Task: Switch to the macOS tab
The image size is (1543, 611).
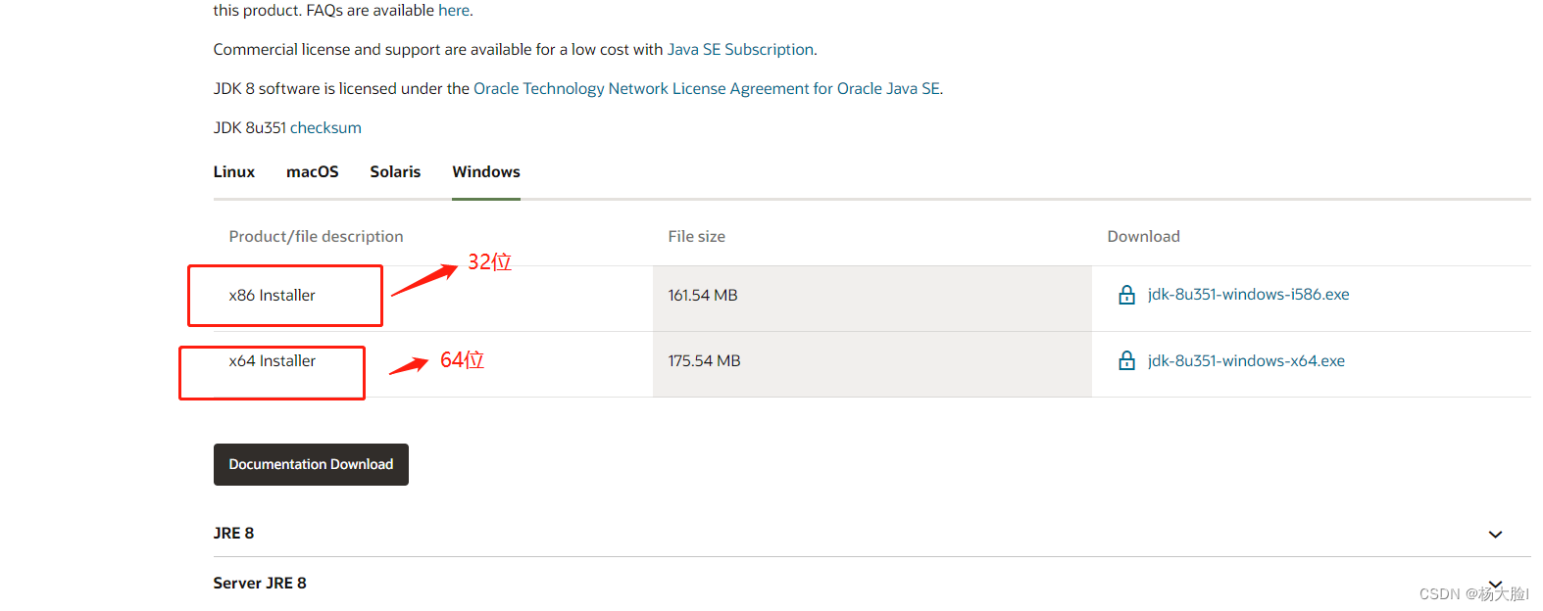Action: coord(312,172)
